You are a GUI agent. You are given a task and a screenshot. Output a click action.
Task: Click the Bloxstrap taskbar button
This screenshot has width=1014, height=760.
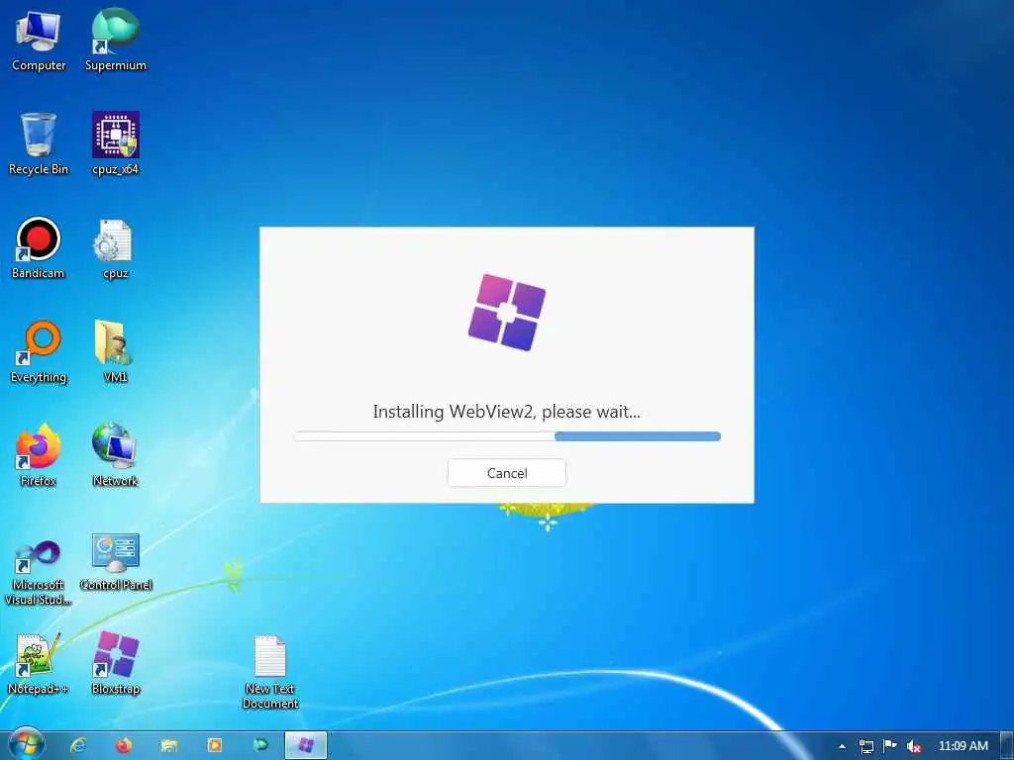click(306, 746)
